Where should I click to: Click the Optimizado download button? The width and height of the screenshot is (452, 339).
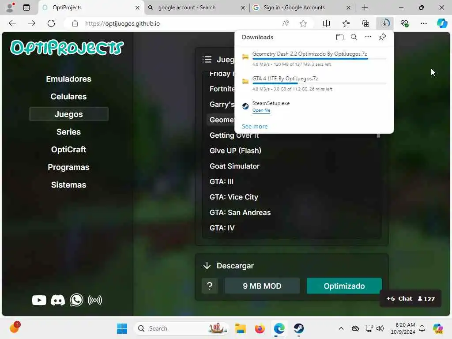(x=344, y=286)
